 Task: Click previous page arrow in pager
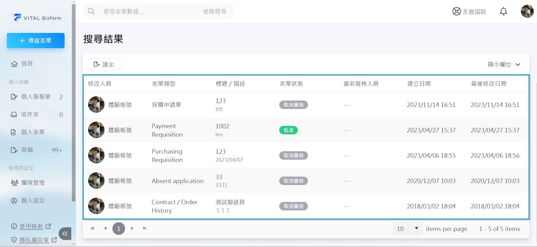pyautogui.click(x=105, y=229)
